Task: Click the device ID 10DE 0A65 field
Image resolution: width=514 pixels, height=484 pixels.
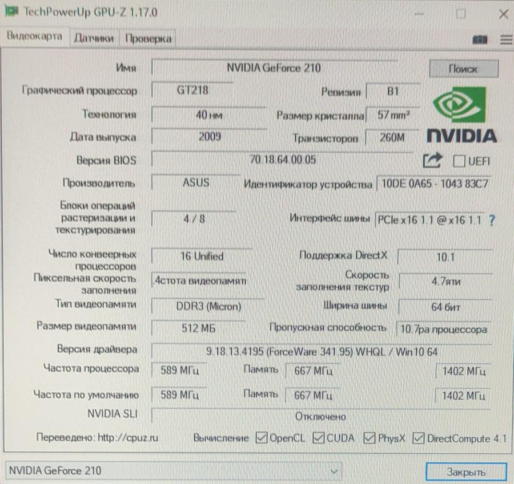Action: click(x=435, y=184)
